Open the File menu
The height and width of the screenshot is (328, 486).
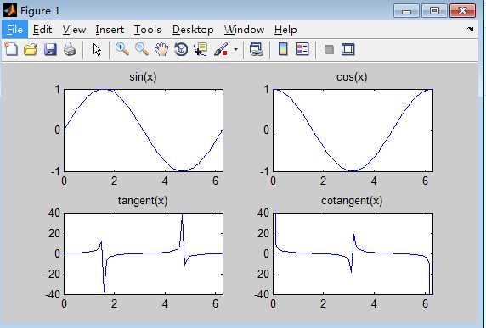click(x=14, y=30)
